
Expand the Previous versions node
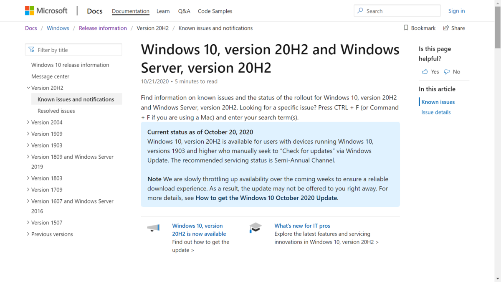[x=28, y=234]
